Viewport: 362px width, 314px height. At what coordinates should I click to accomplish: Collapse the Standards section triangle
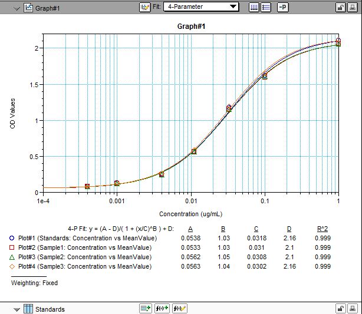[17, 310]
